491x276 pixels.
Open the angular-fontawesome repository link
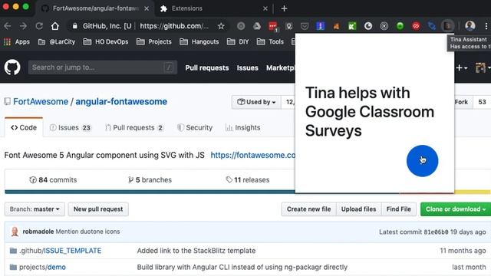[x=121, y=101]
